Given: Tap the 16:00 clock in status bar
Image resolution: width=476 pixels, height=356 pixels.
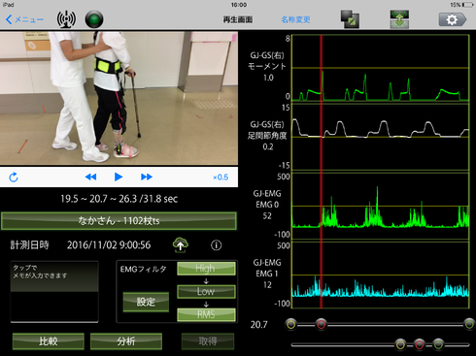Looking at the screenshot, I should pos(239,5).
